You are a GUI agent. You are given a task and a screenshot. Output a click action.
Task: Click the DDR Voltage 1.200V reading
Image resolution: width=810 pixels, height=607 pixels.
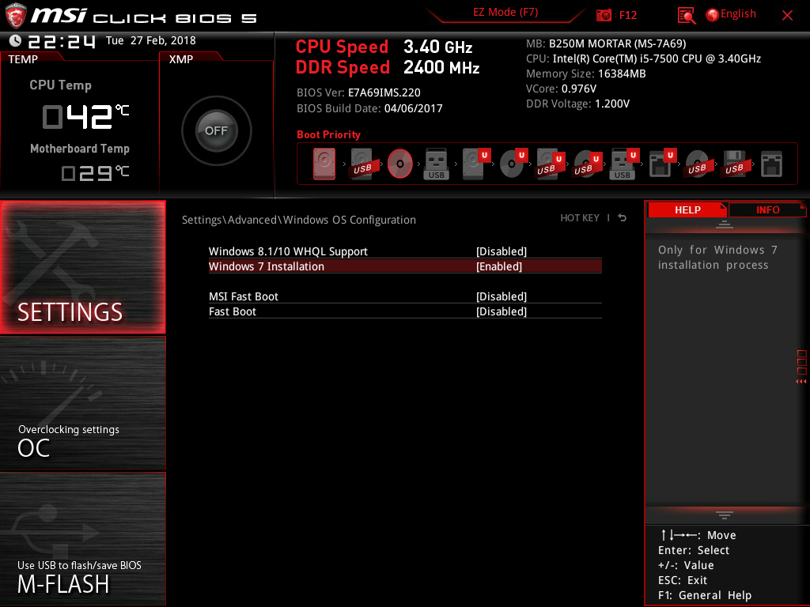[577, 104]
